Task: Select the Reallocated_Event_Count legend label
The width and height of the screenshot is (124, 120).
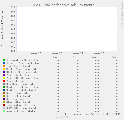Action: pos(24,87)
